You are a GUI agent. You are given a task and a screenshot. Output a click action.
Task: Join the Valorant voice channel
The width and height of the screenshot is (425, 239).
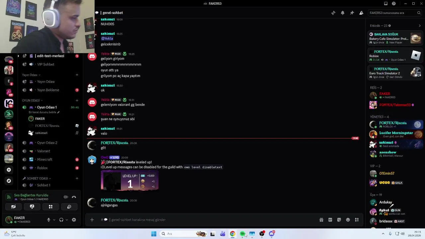click(50, 151)
